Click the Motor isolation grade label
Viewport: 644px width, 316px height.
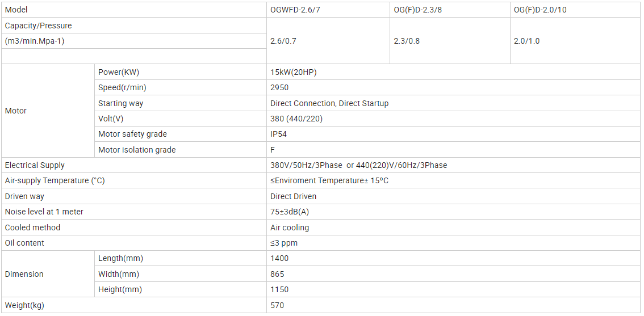pos(137,150)
